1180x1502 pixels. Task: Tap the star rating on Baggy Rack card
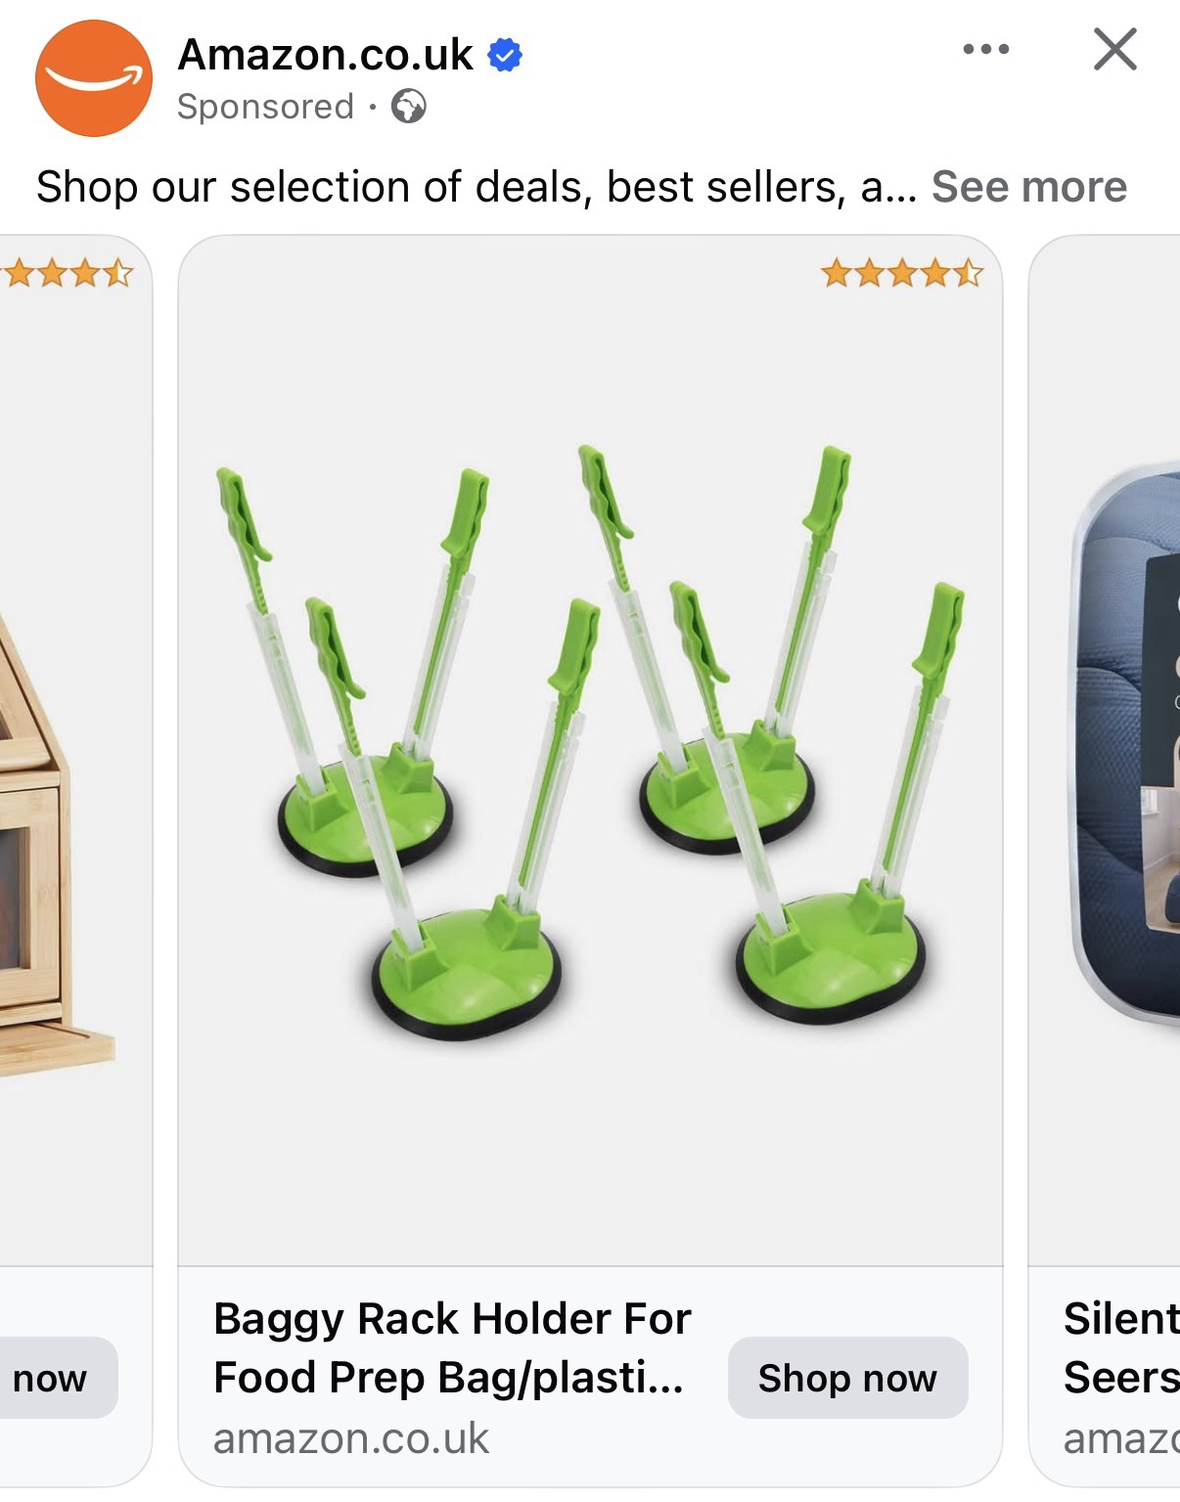pos(901,272)
